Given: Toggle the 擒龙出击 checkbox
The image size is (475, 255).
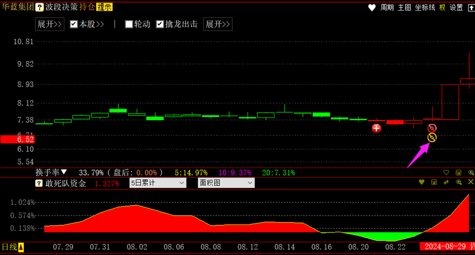Looking at the screenshot, I should coord(160,24).
